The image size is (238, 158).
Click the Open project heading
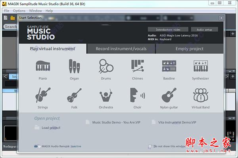[47, 118]
